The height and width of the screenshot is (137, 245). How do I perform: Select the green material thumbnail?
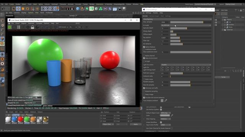[27, 119]
